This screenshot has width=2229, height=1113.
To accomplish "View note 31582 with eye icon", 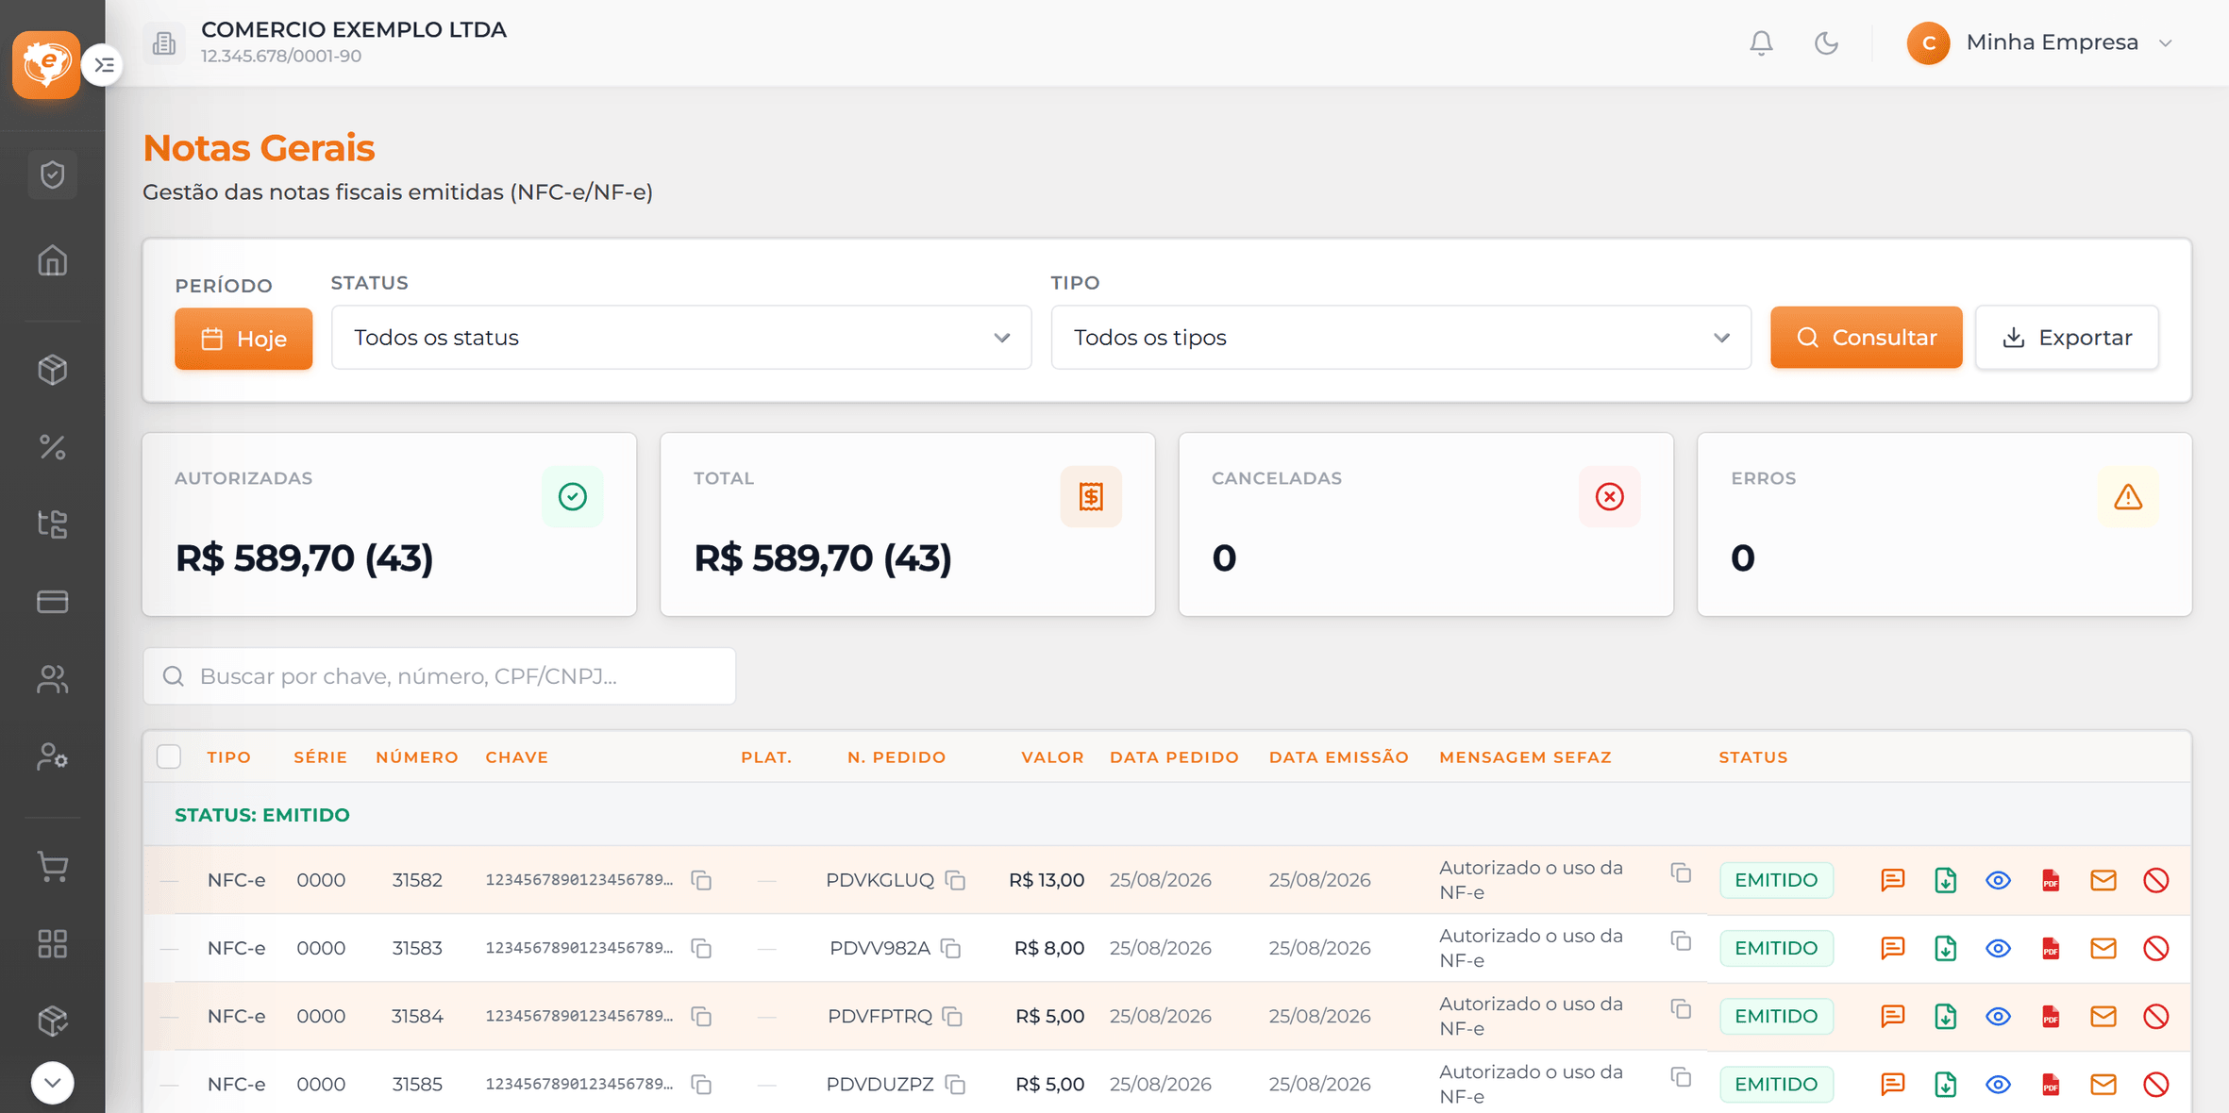I will (1998, 880).
